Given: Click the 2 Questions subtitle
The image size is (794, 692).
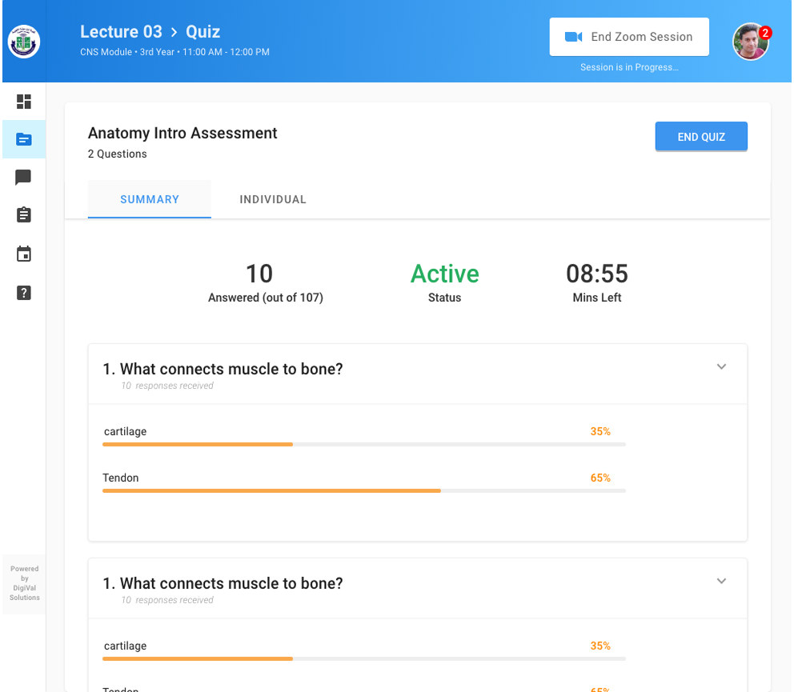Looking at the screenshot, I should click(x=118, y=154).
